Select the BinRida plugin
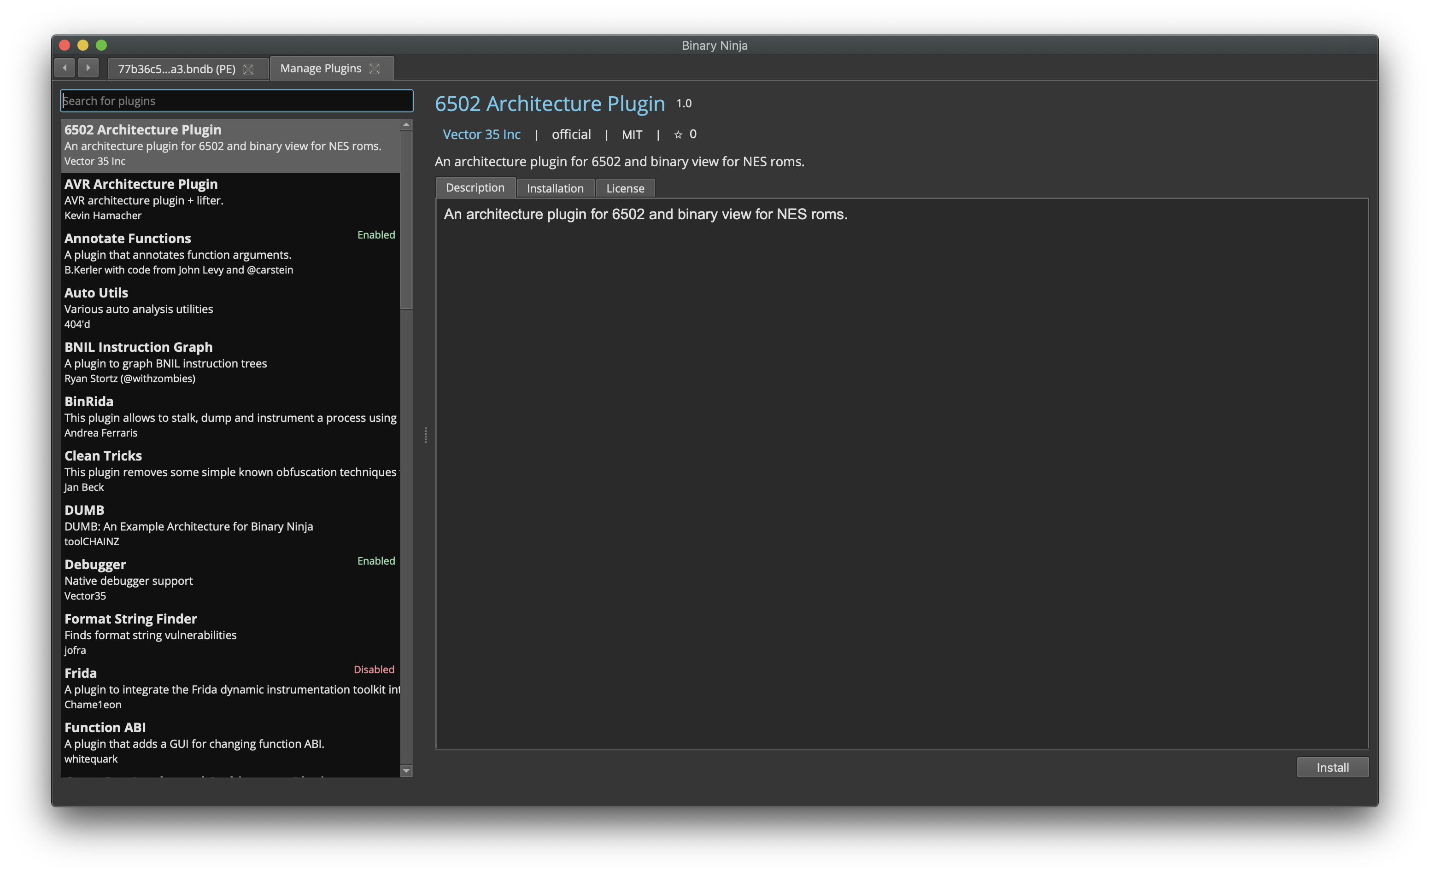This screenshot has height=875, width=1430. pyautogui.click(x=230, y=417)
